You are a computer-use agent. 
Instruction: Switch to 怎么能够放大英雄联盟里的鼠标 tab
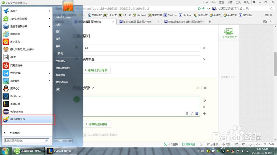coord(184,22)
